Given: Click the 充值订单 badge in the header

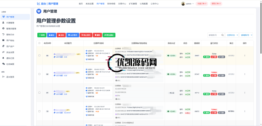Looking at the screenshot, I should (x=202, y=4).
